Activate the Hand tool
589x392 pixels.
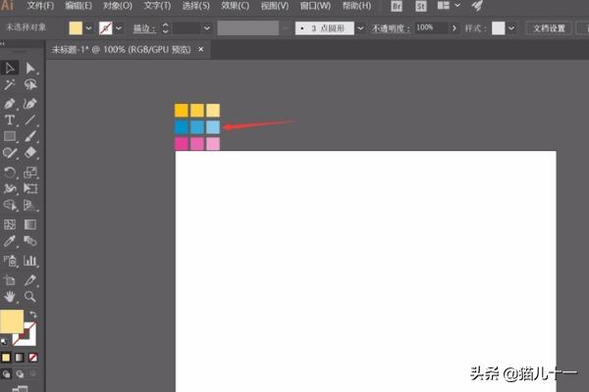[10, 296]
